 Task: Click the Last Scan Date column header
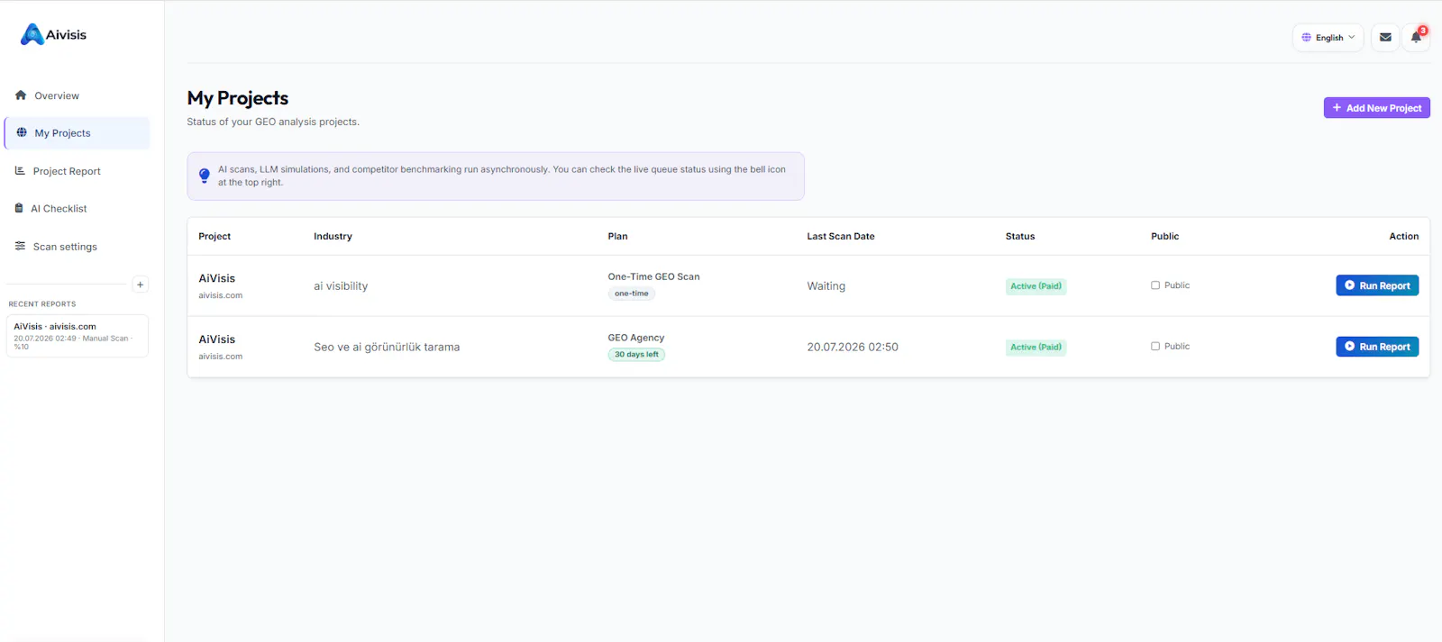click(841, 236)
